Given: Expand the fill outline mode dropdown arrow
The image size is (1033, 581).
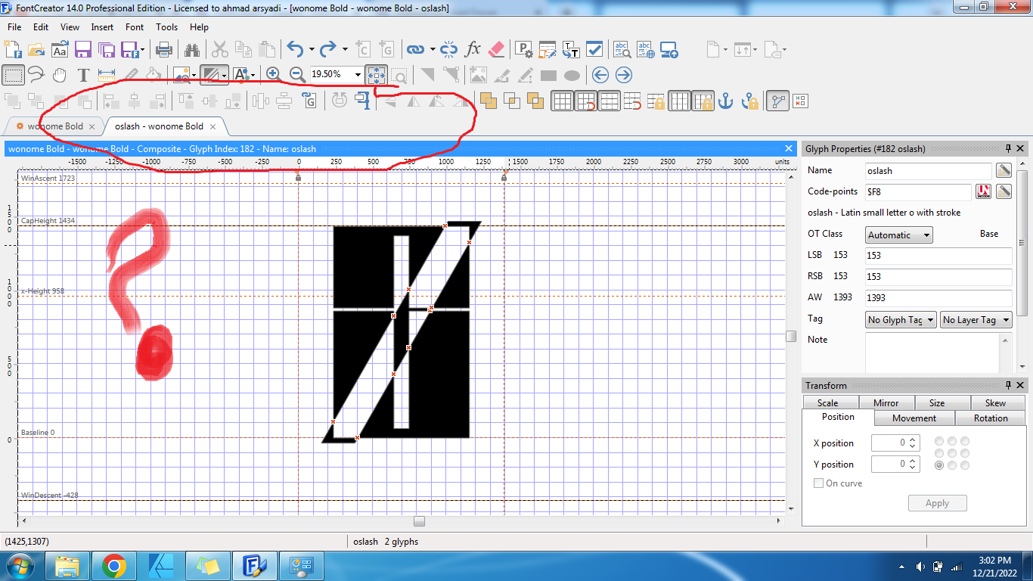Looking at the screenshot, I should [x=225, y=75].
